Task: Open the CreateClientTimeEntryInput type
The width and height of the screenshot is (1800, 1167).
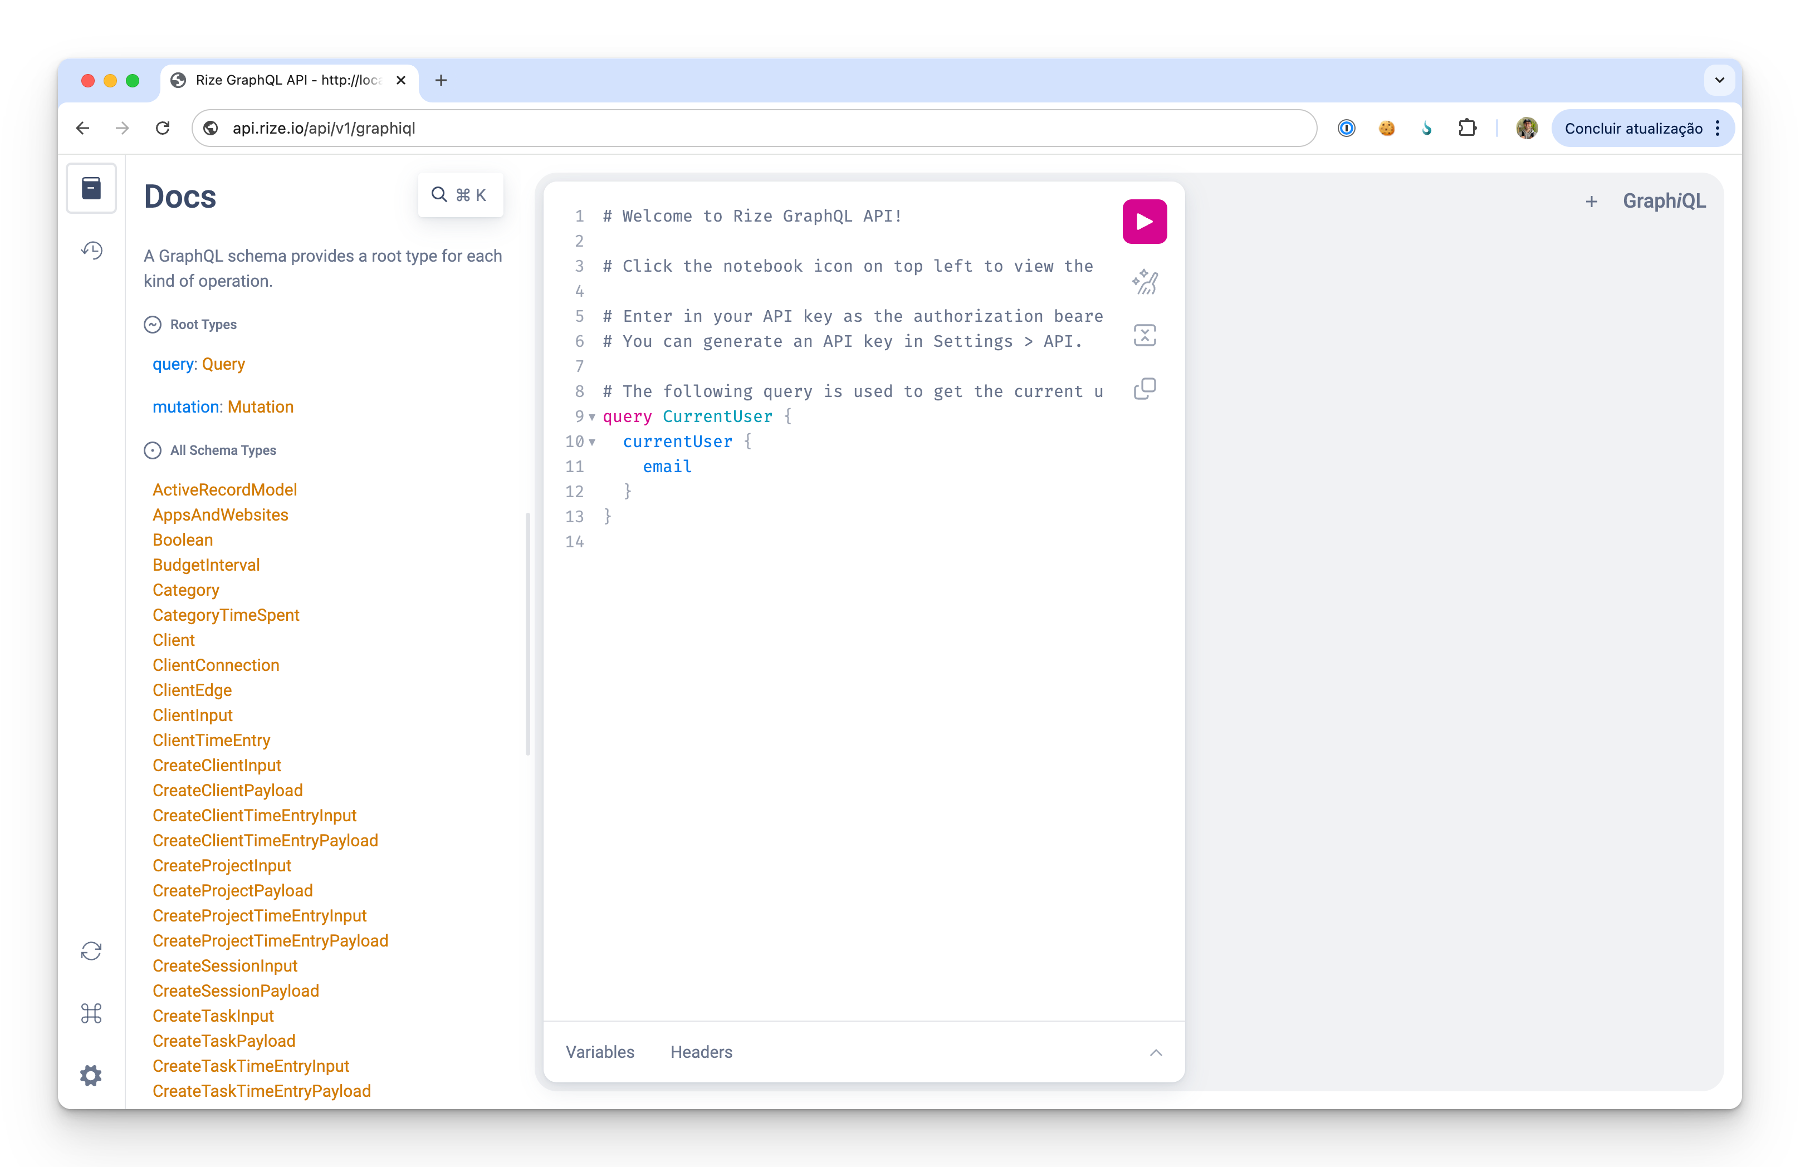Action: click(x=254, y=816)
